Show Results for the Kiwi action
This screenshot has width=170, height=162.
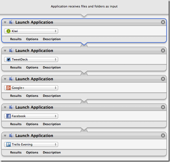pyautogui.click(x=16, y=39)
